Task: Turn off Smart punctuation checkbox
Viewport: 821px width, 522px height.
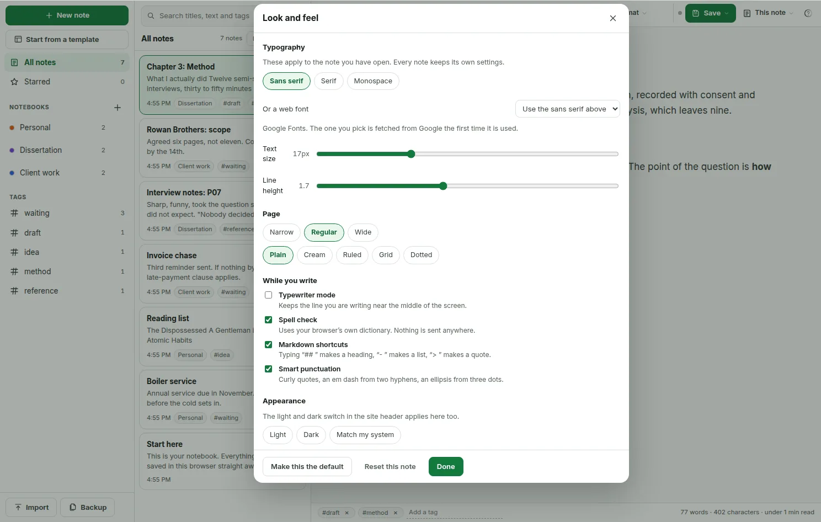Action: (268, 369)
